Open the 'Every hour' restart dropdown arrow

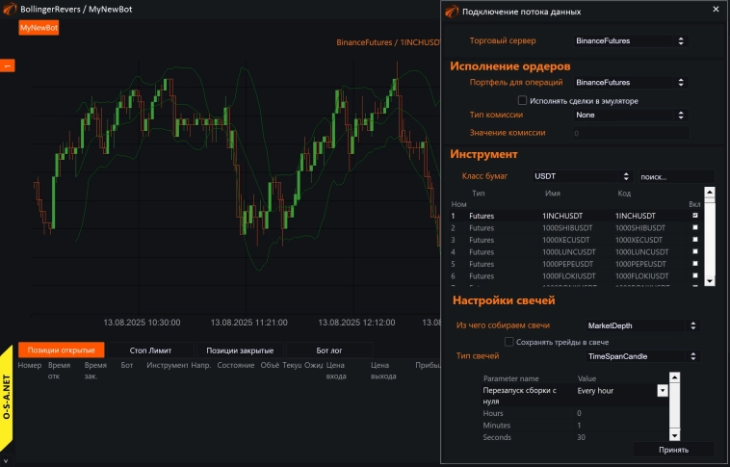click(x=663, y=391)
